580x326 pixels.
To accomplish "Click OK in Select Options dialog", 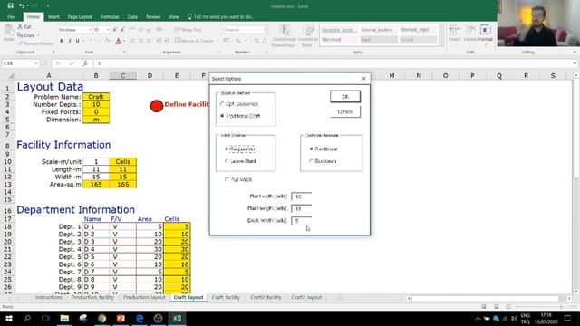I will [x=345, y=97].
